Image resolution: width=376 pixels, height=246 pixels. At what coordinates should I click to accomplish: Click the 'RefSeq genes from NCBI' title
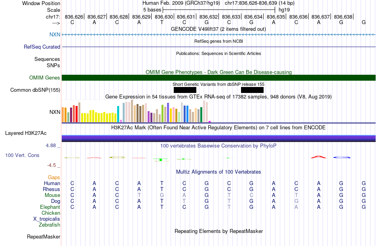point(219,41)
